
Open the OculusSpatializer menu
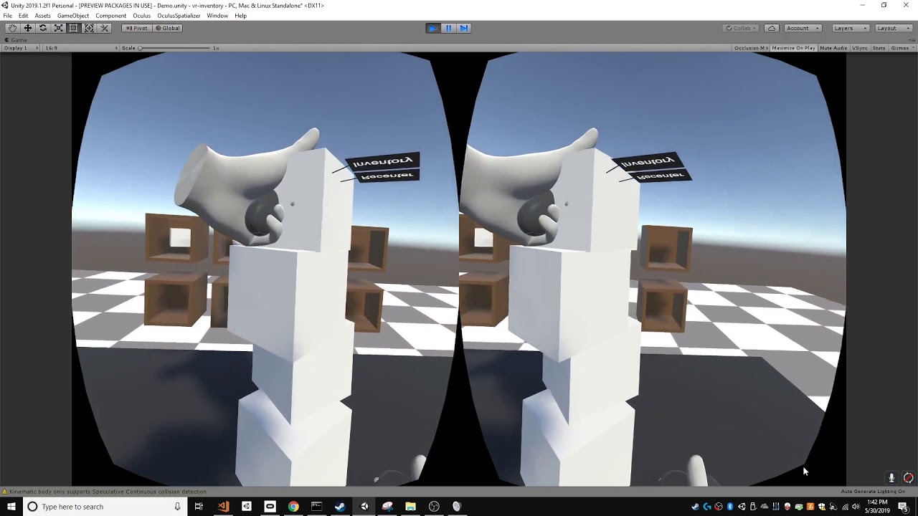[179, 16]
